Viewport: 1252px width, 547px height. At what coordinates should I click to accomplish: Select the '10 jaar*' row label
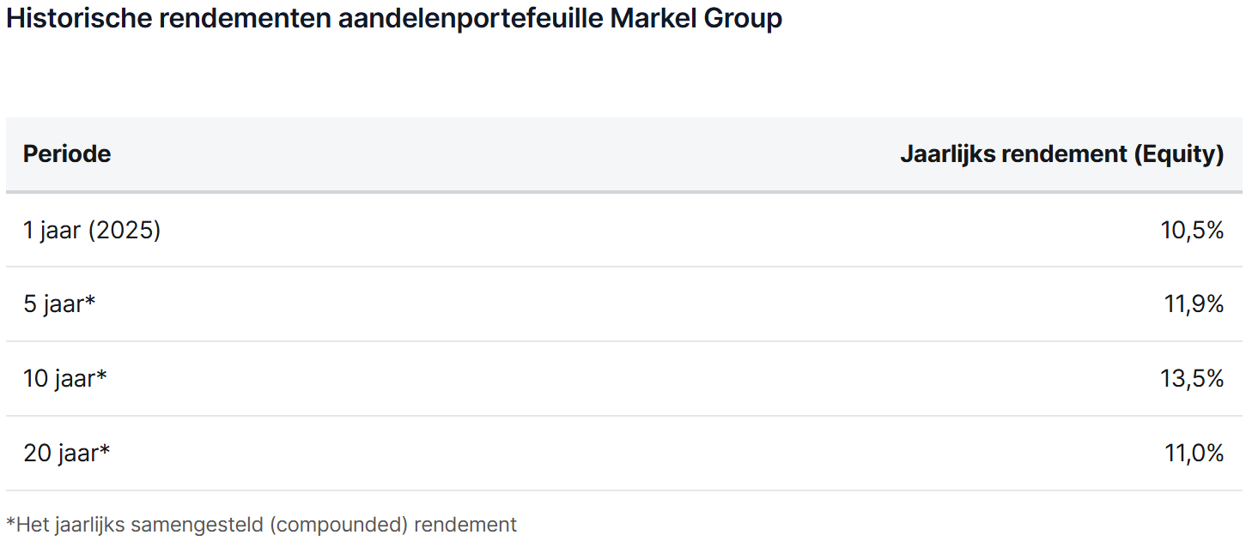(65, 379)
